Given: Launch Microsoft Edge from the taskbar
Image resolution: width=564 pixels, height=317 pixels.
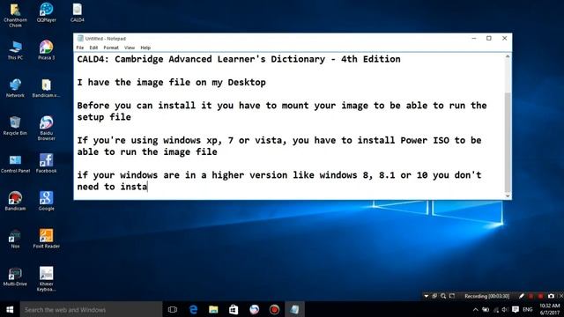Looking at the screenshot, I should click(x=193, y=309).
